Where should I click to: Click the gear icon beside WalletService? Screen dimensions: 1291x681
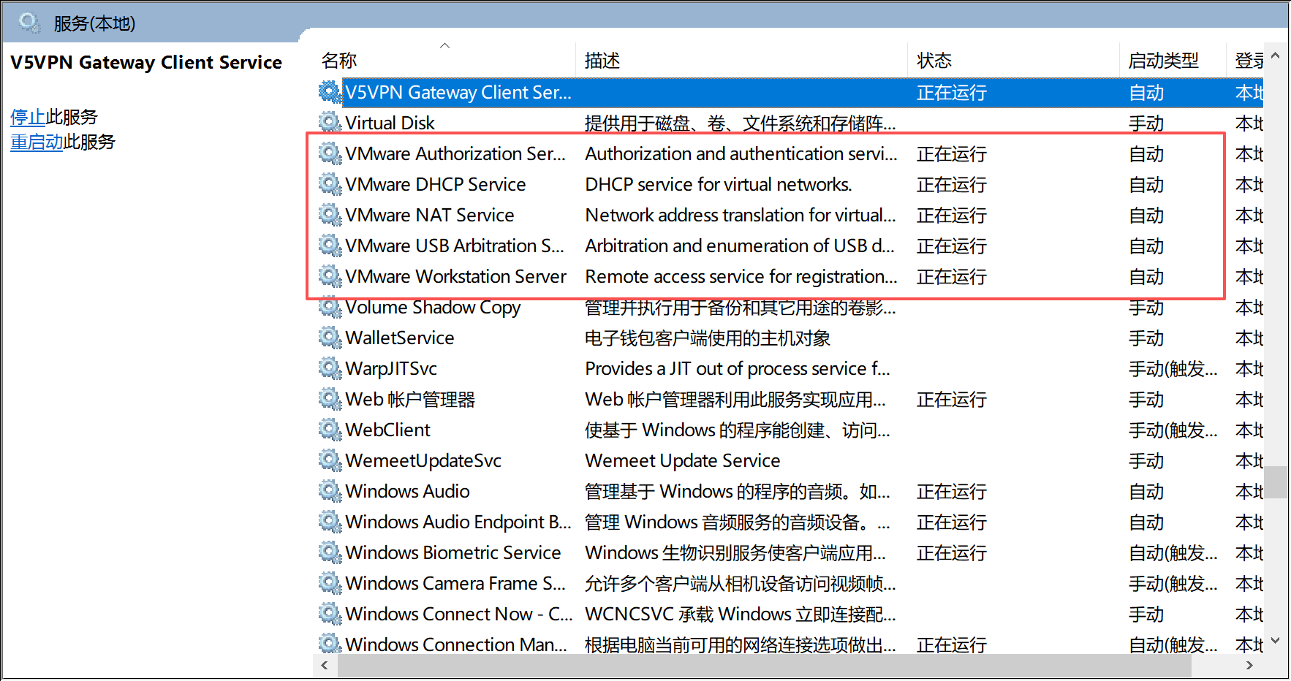tap(330, 338)
